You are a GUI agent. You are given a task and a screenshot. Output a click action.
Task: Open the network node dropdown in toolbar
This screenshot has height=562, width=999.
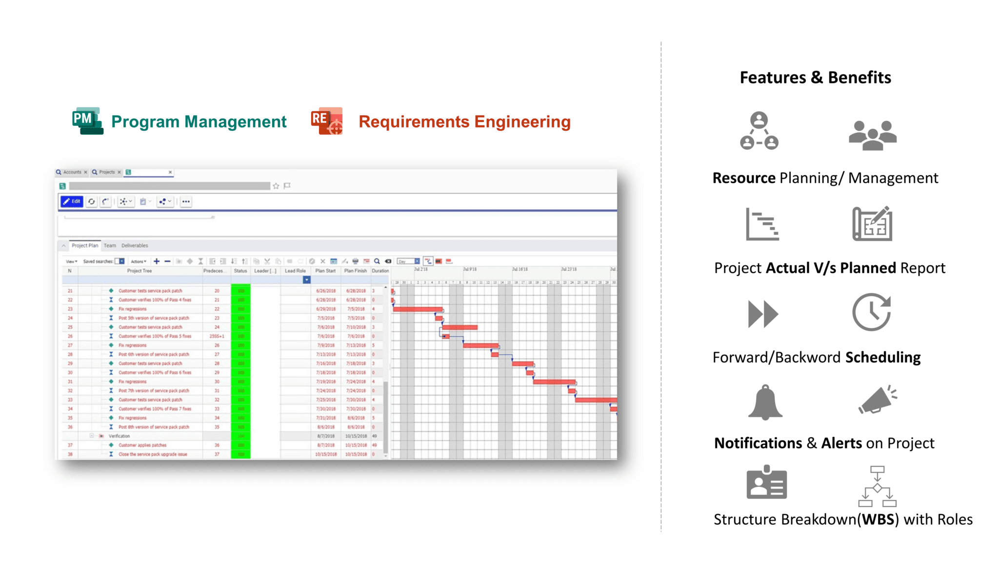[x=126, y=201]
